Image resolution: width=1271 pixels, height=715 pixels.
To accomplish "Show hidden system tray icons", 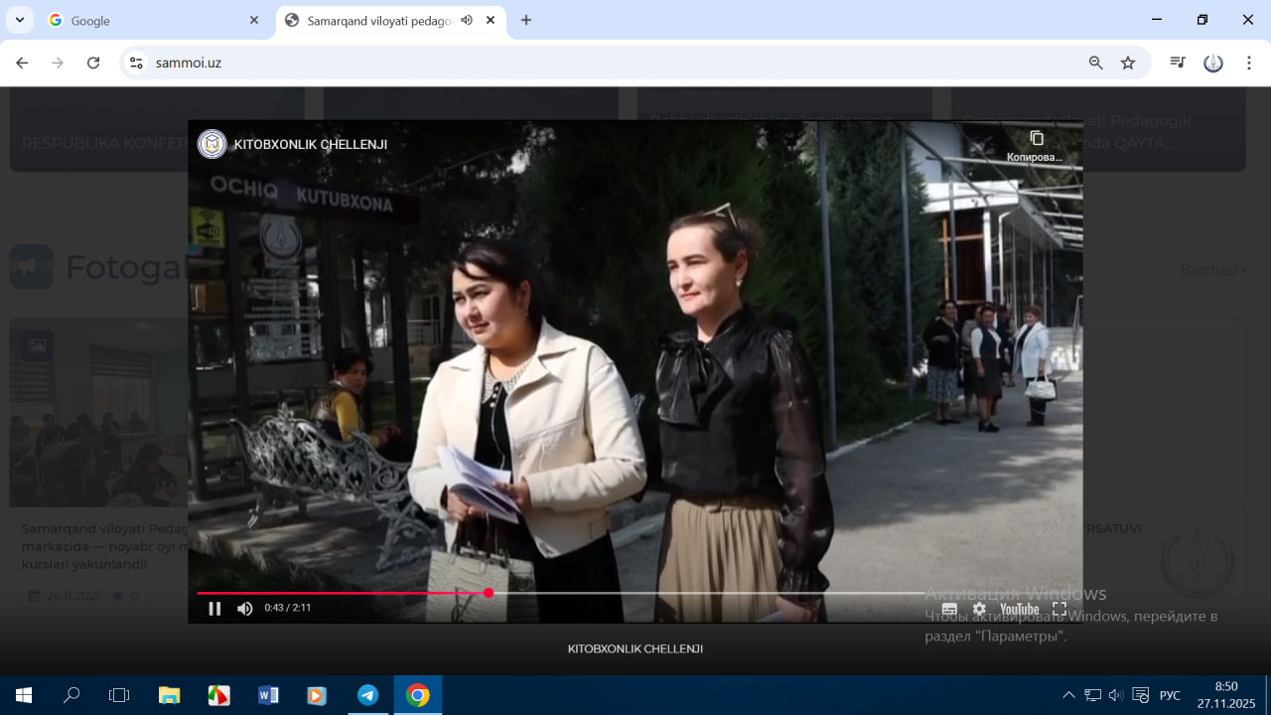I will click(x=1068, y=695).
